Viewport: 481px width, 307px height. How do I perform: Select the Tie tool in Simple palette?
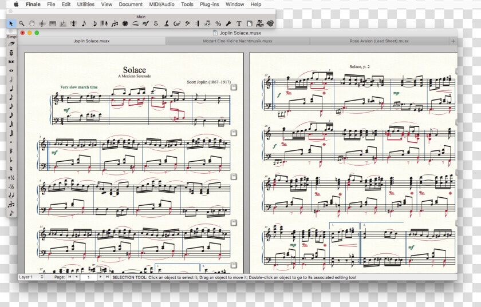coord(11,195)
